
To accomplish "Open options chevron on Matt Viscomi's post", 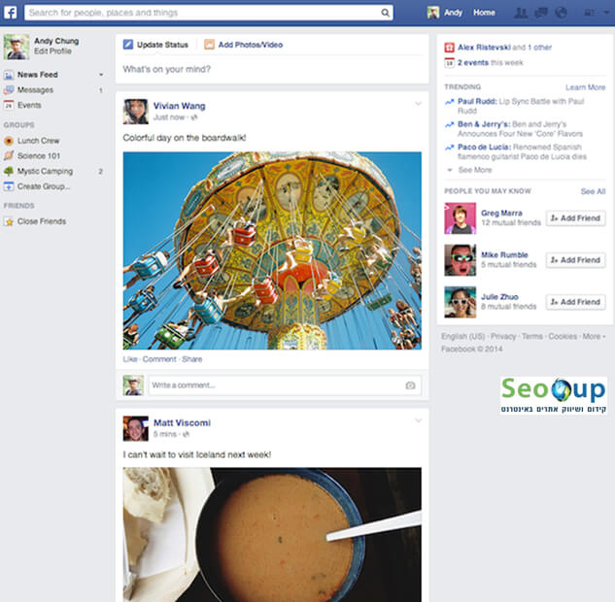I will point(418,421).
